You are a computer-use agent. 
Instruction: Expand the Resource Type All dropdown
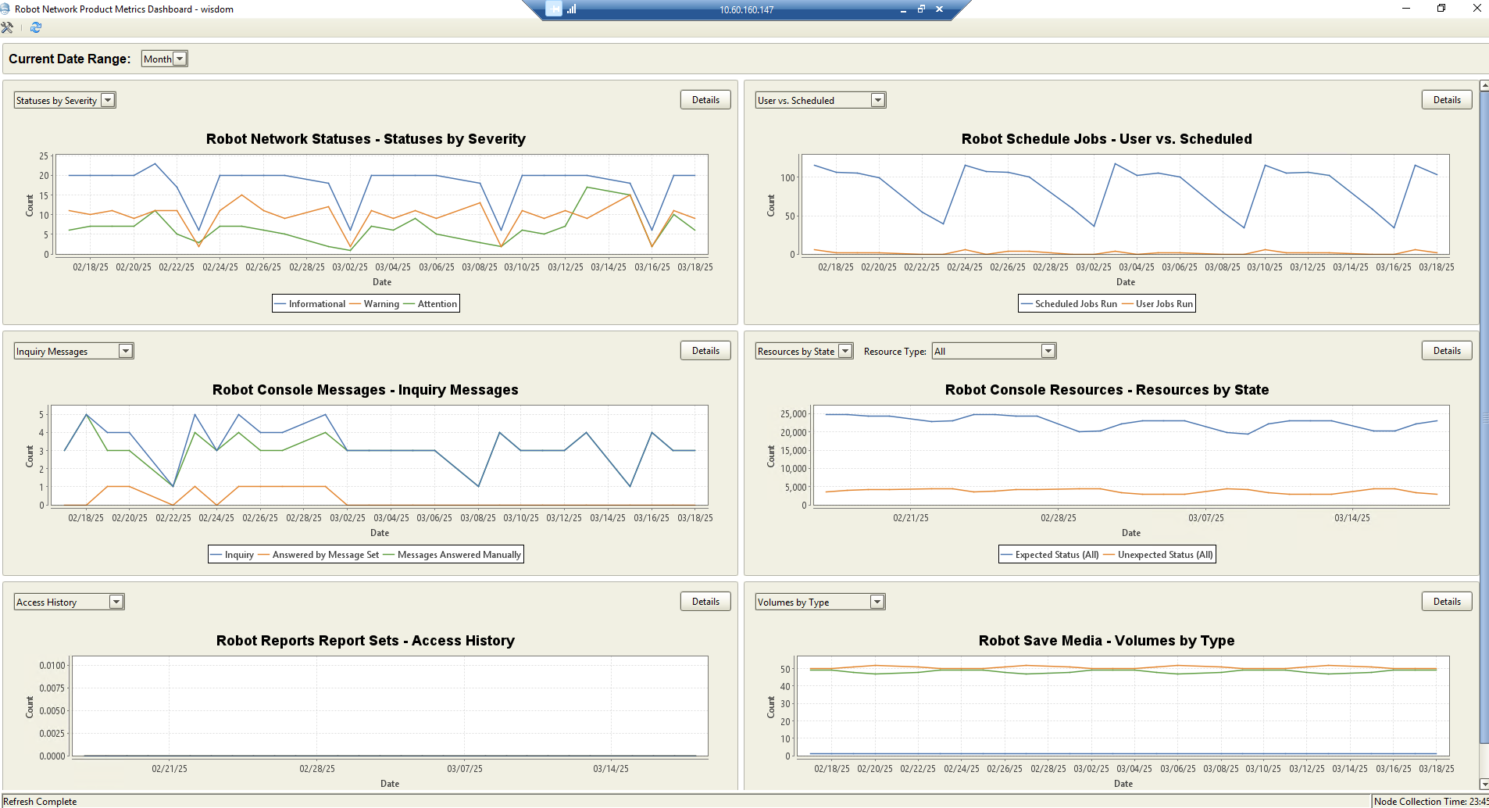pos(994,351)
